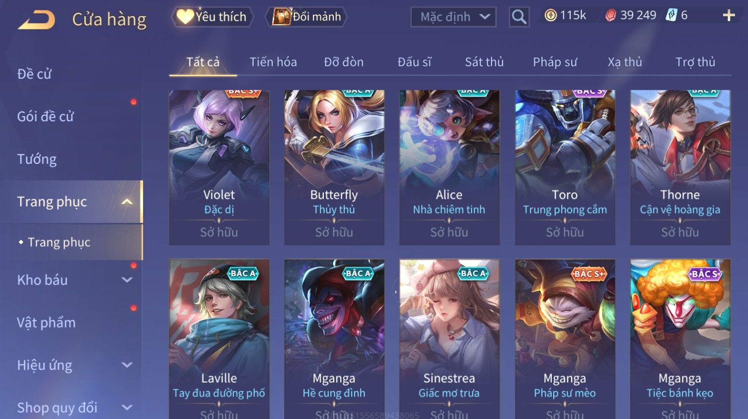Click the plus icon to add currency

[x=729, y=16]
